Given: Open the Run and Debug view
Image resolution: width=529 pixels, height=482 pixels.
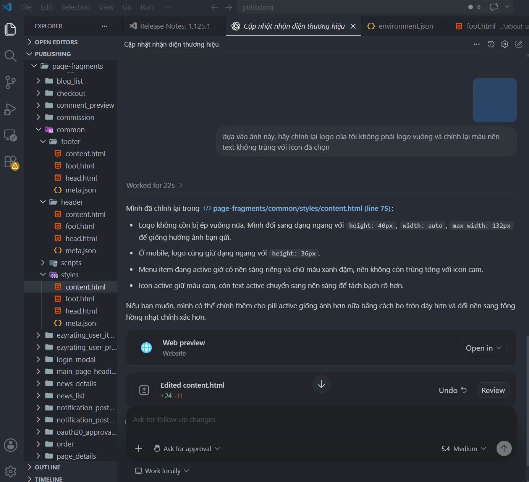Looking at the screenshot, I should [x=10, y=109].
